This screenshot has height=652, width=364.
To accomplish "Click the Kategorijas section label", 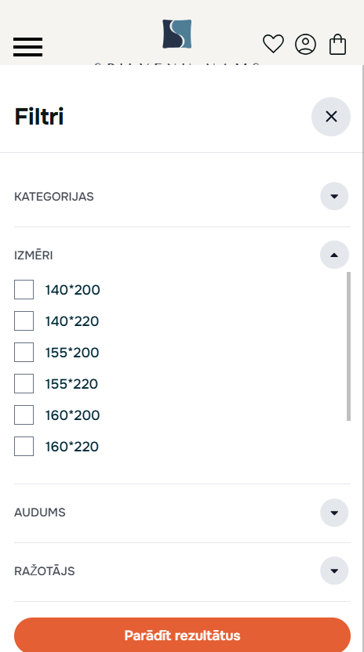I will point(53,196).
